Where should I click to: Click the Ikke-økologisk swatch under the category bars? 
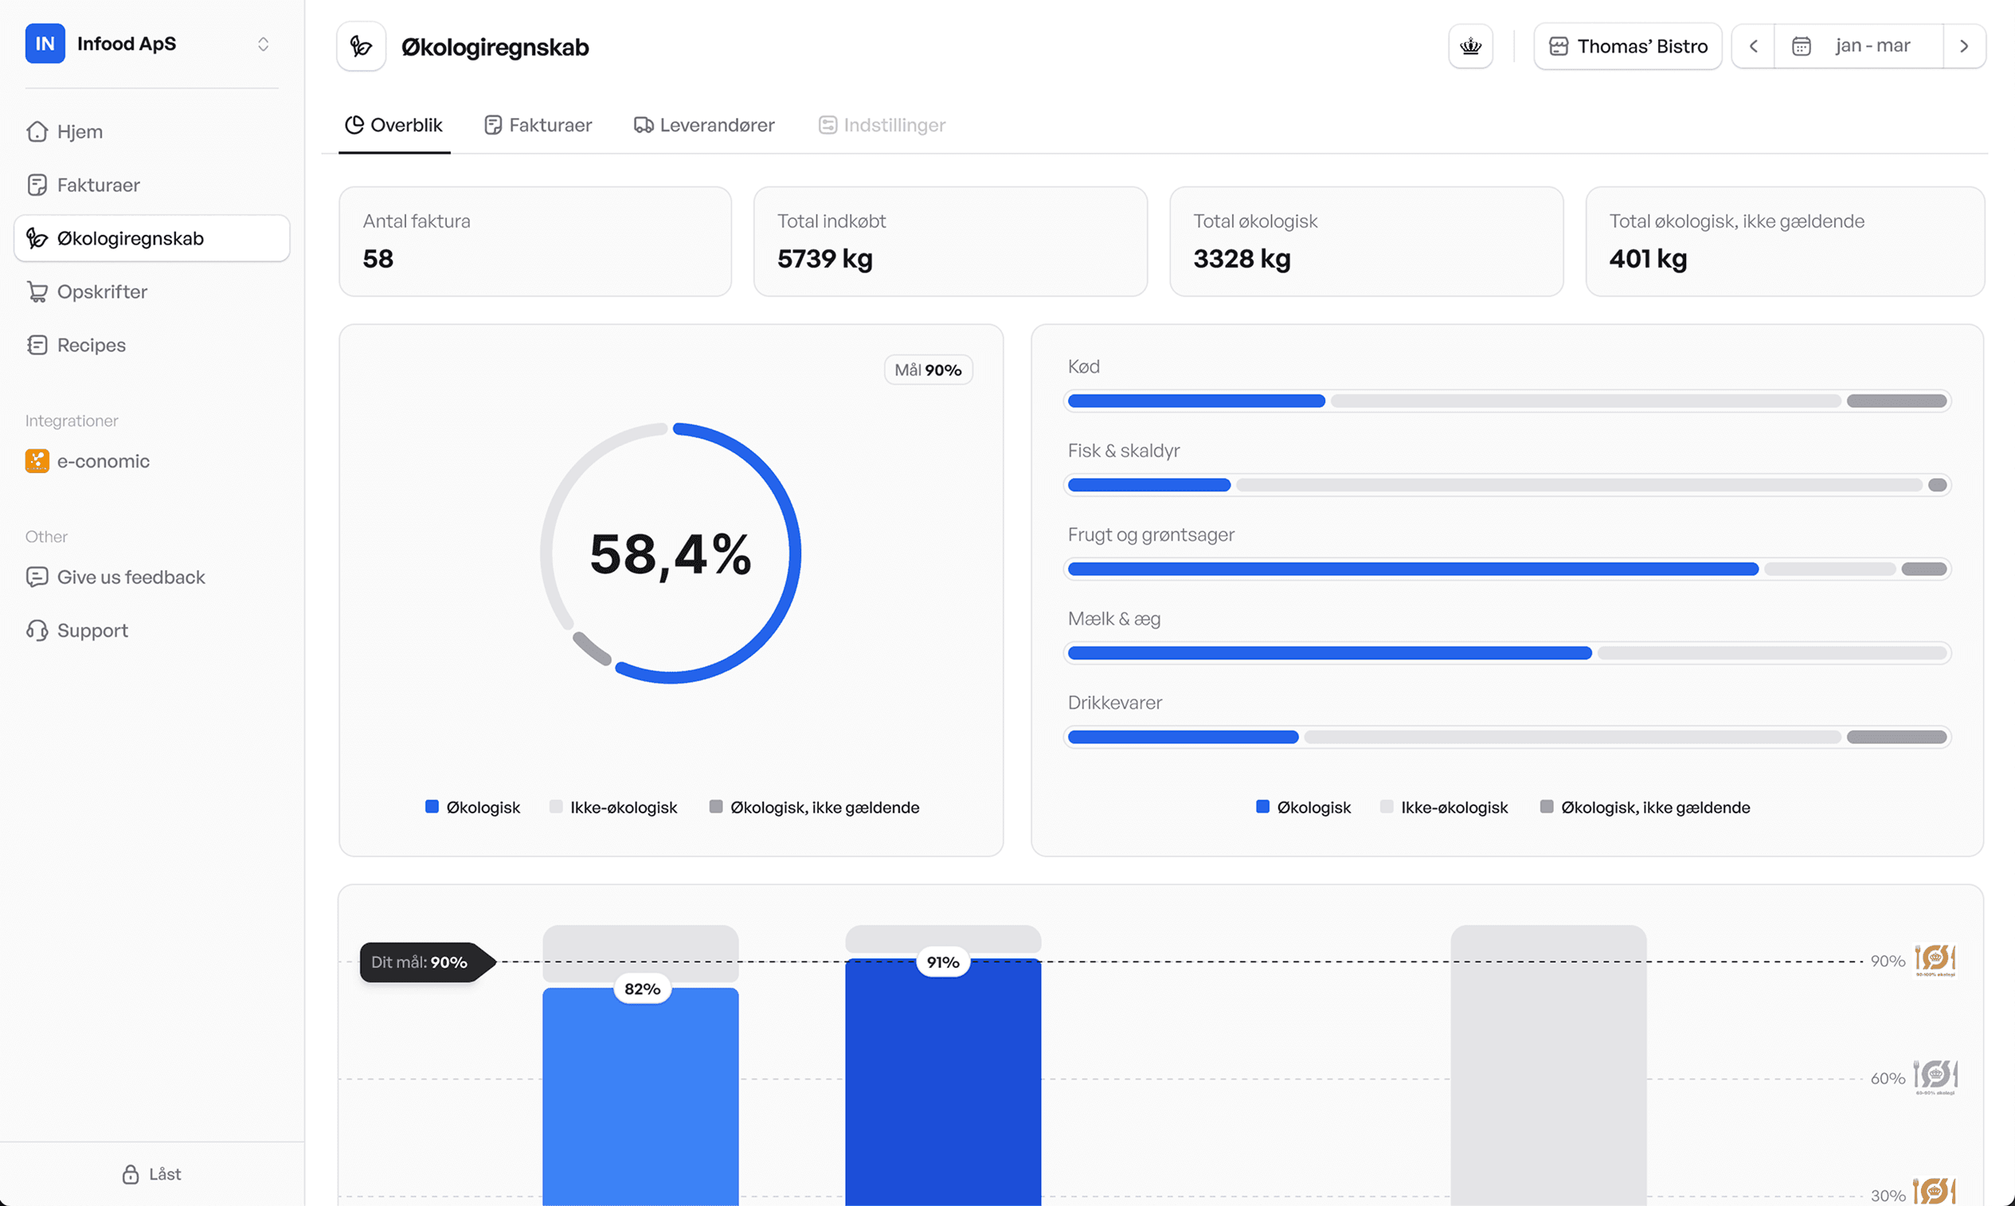pyautogui.click(x=1387, y=806)
